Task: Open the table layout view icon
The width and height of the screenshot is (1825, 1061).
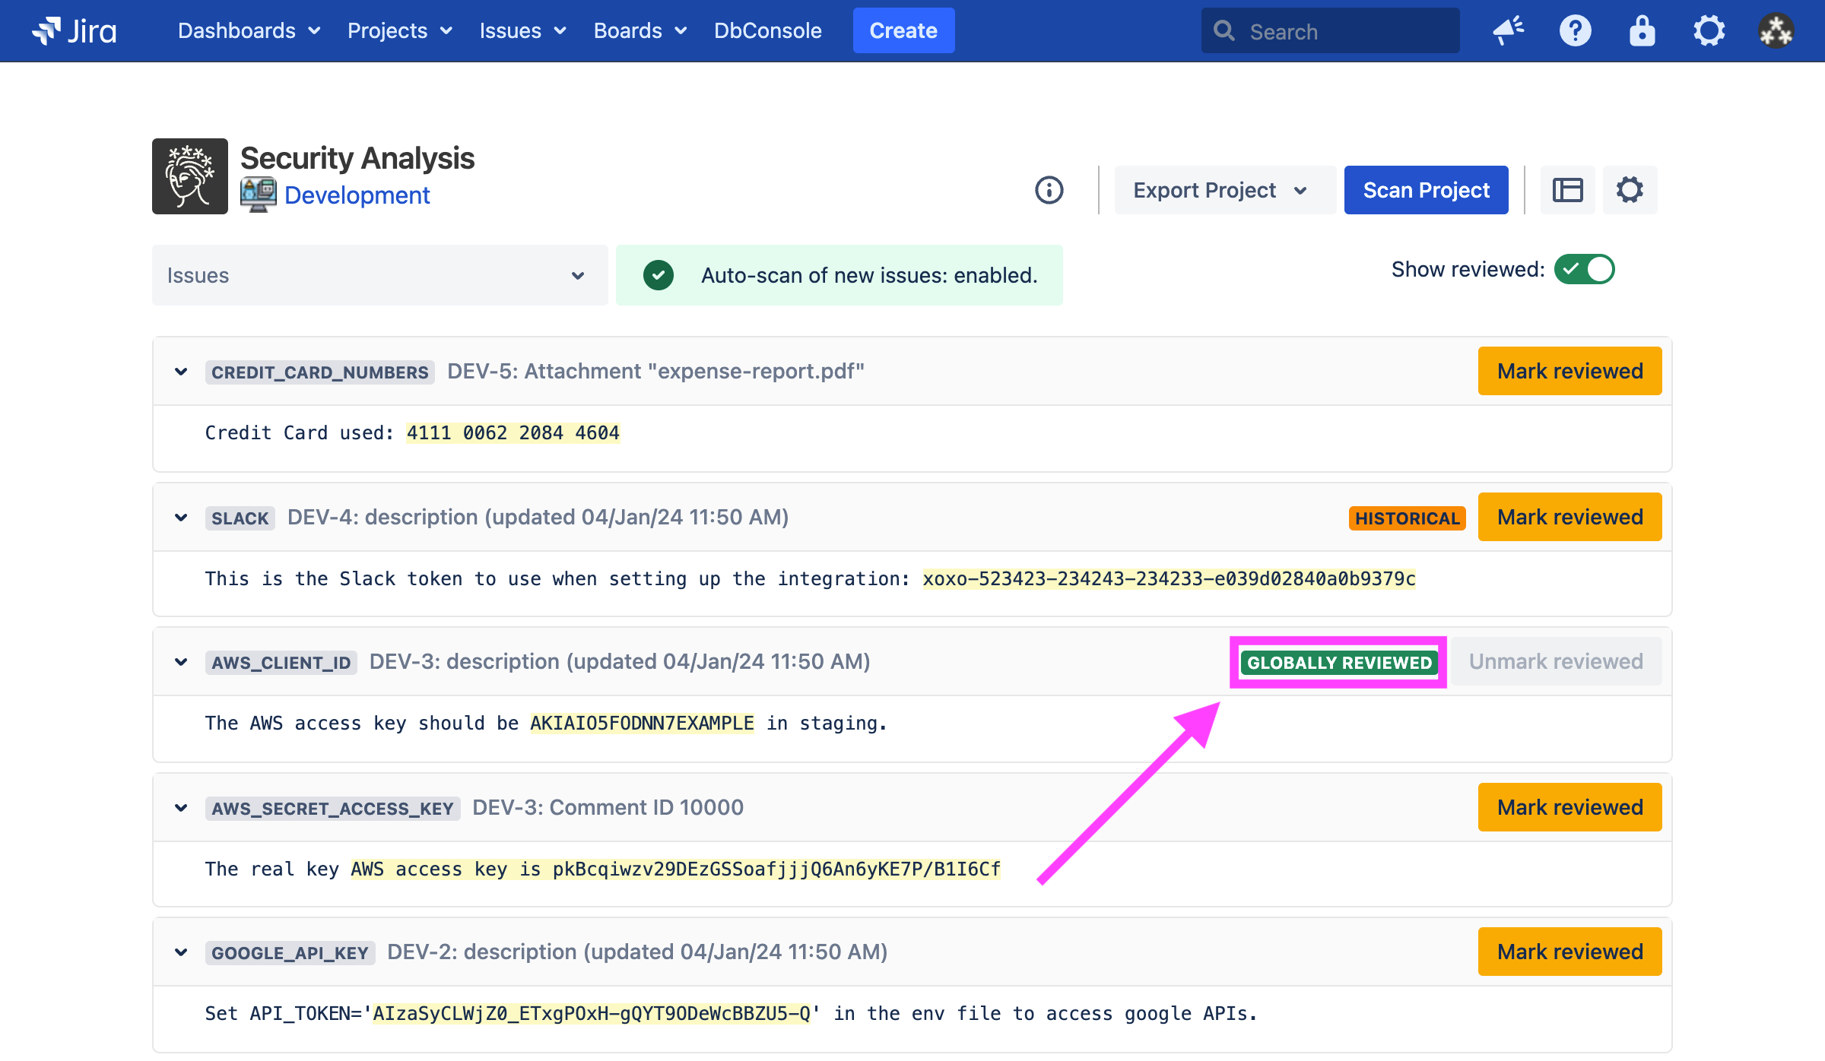Action: pyautogui.click(x=1567, y=190)
